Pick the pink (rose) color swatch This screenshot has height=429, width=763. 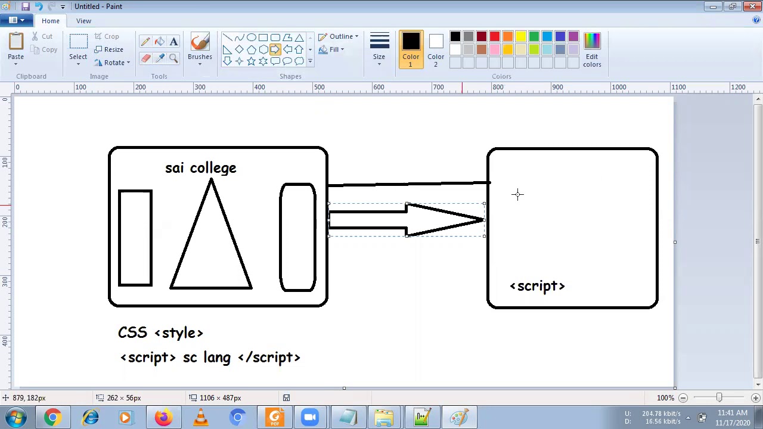[495, 50]
